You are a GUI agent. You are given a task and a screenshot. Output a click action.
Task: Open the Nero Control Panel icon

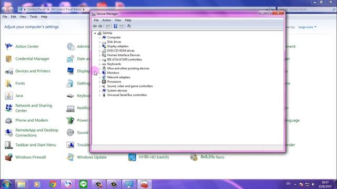tap(194, 157)
